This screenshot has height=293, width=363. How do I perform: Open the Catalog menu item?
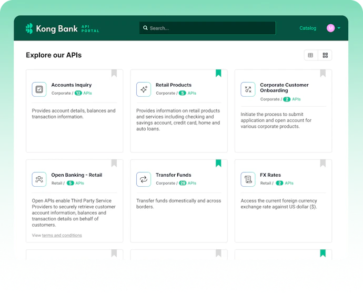(x=308, y=28)
